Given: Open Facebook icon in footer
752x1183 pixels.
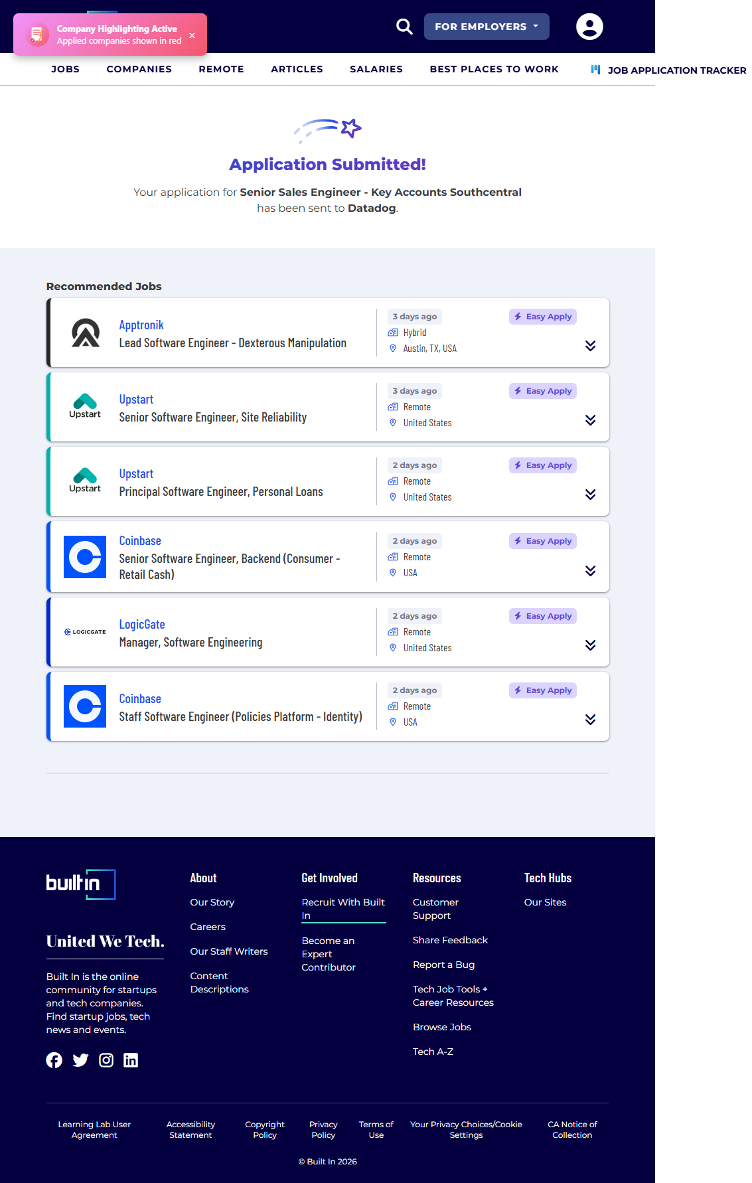Looking at the screenshot, I should [54, 1060].
